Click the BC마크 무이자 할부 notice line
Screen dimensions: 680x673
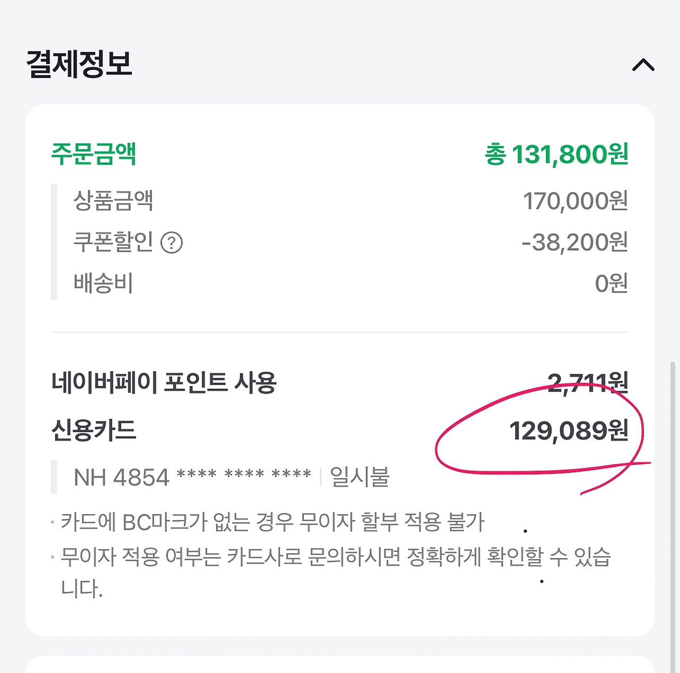[272, 522]
